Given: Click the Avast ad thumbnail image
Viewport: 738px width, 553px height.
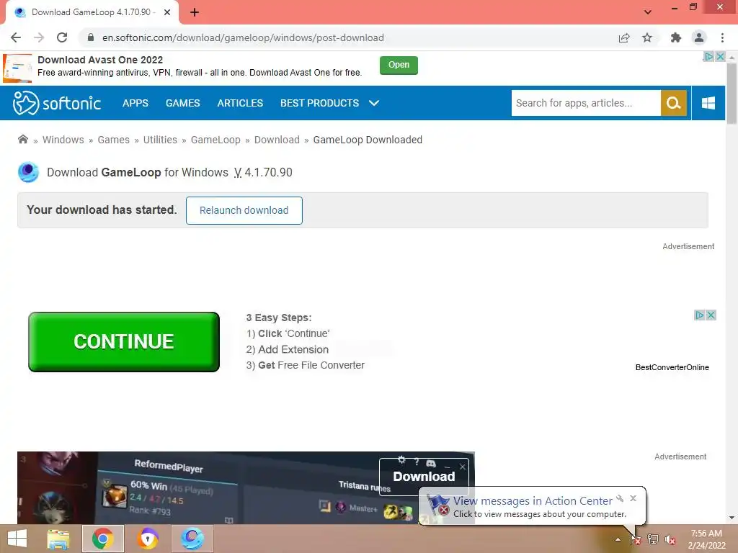Looking at the screenshot, I should [x=17, y=68].
